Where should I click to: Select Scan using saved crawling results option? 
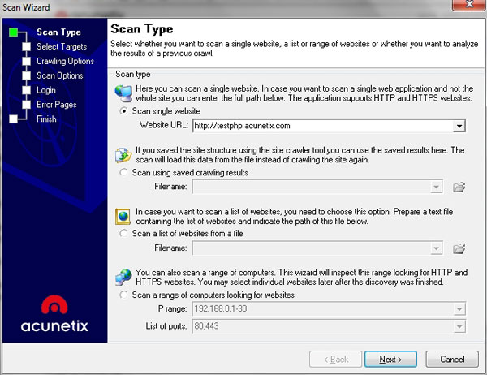coord(123,172)
